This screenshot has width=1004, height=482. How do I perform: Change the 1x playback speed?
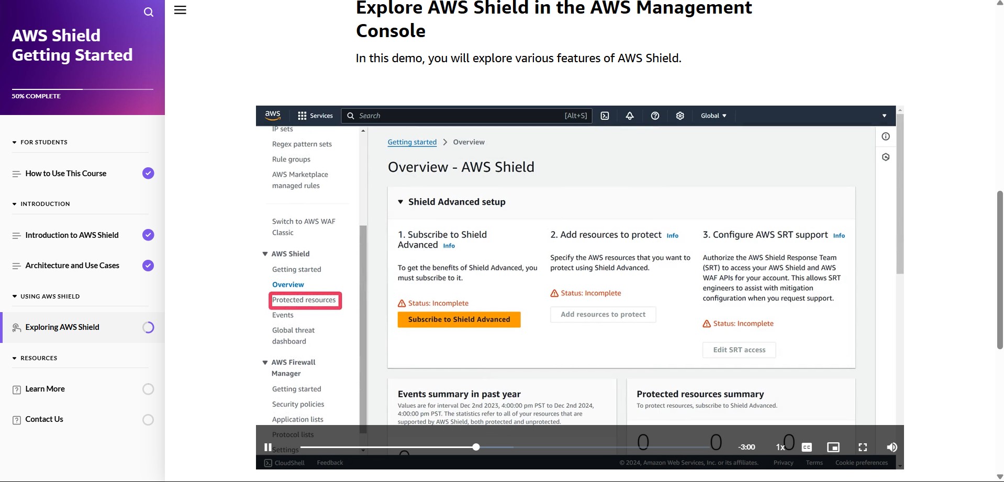[x=780, y=447]
